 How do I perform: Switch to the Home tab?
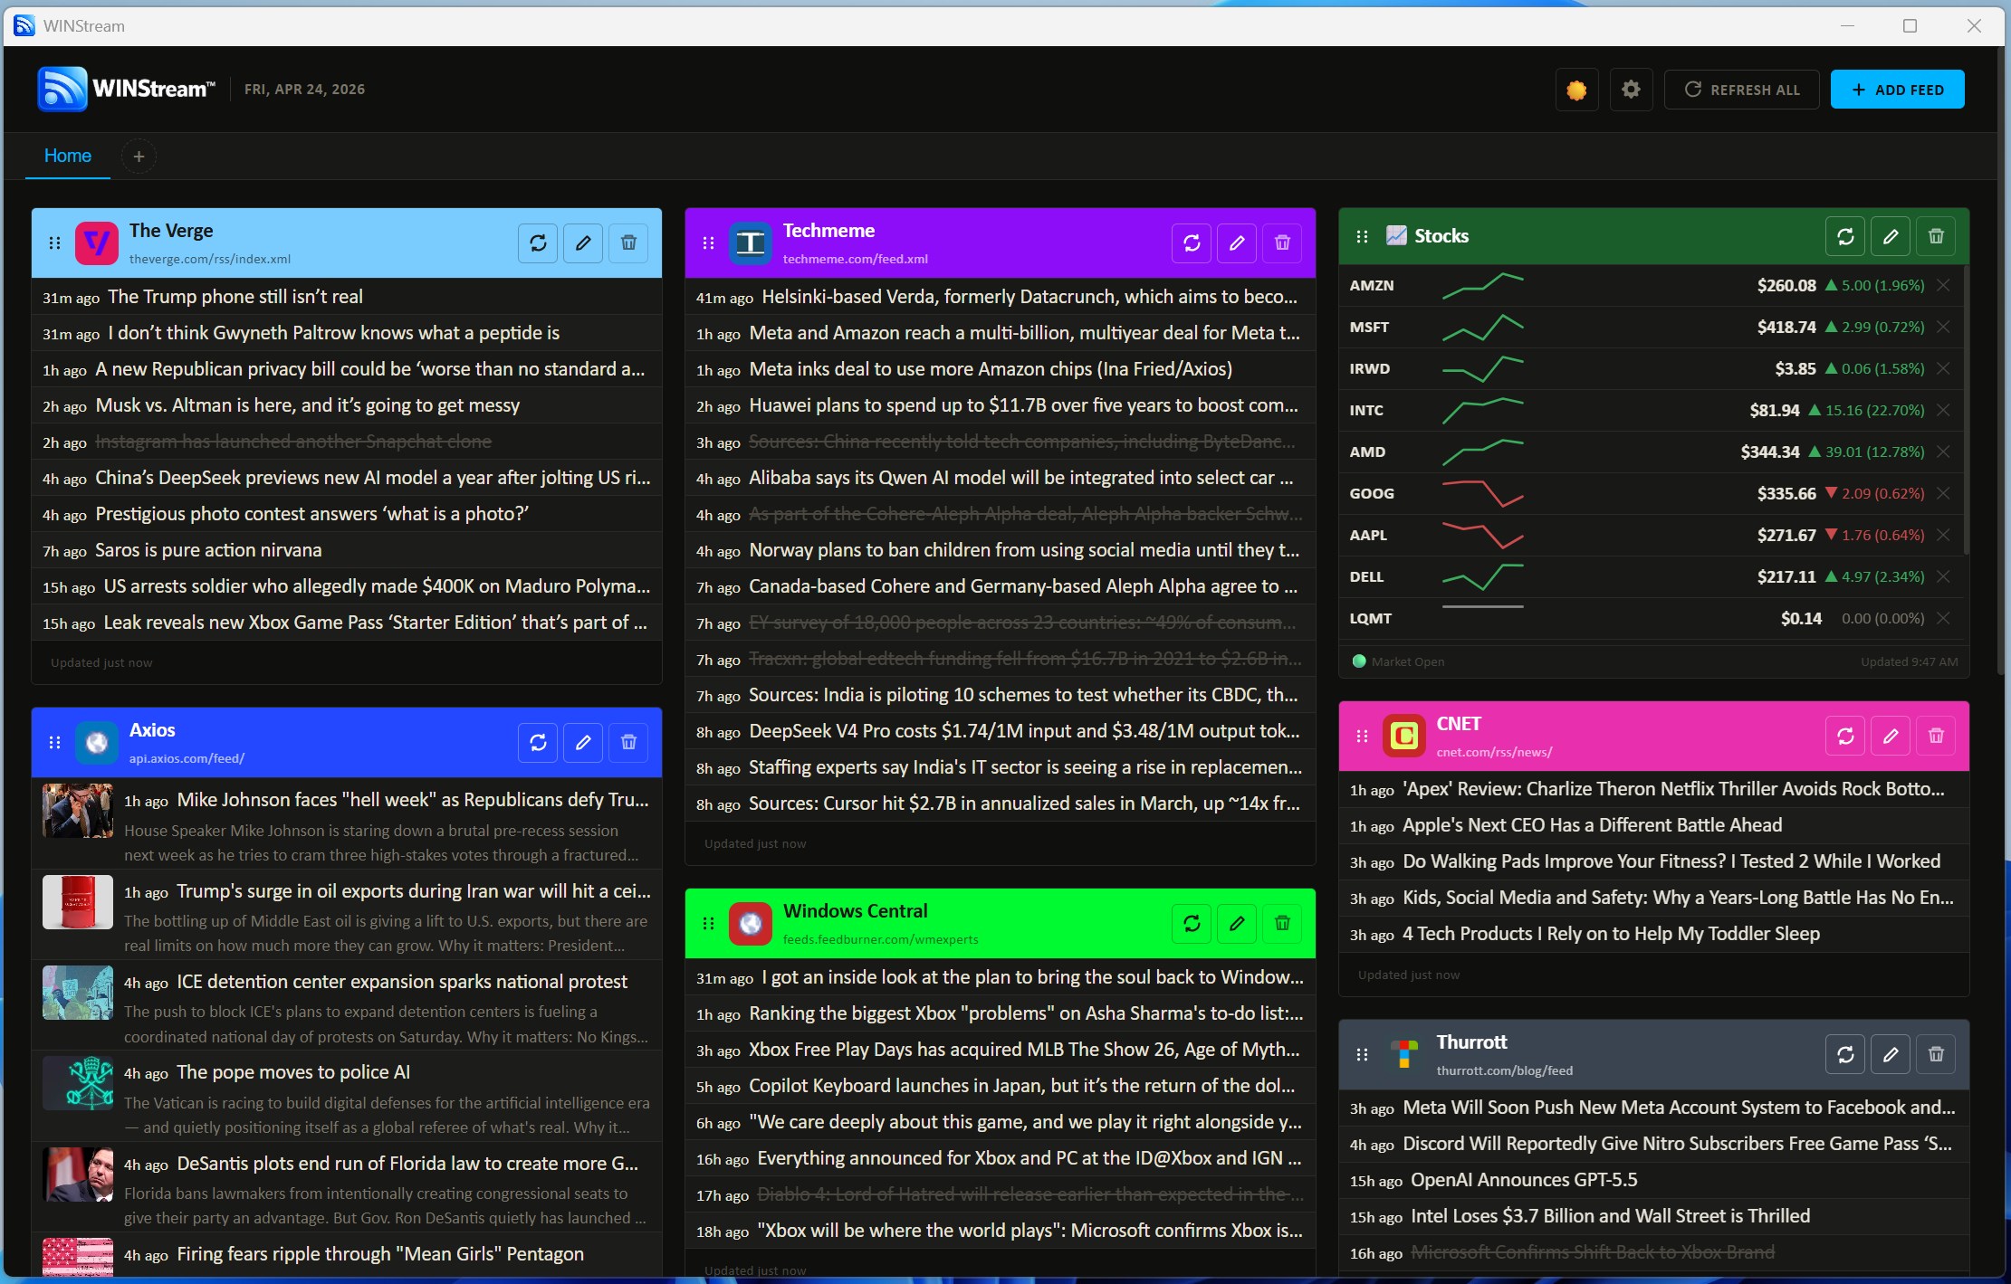click(x=68, y=156)
